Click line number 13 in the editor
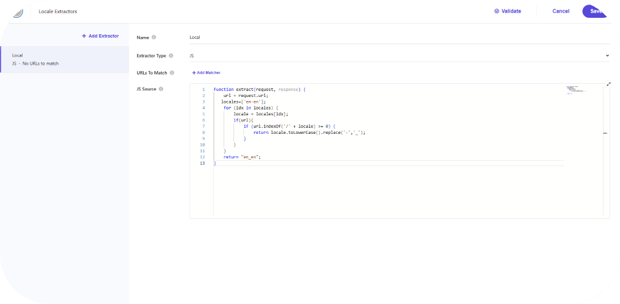This screenshot has width=620, height=304. 202,163
